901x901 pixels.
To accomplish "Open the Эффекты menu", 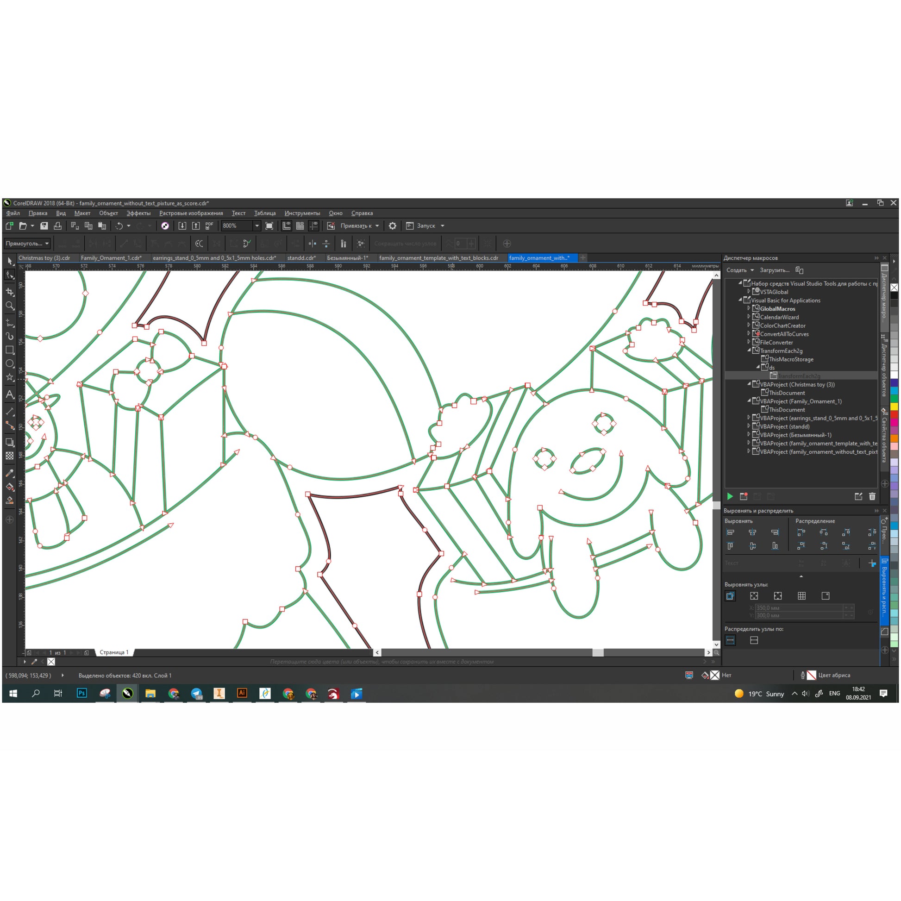I will 138,213.
